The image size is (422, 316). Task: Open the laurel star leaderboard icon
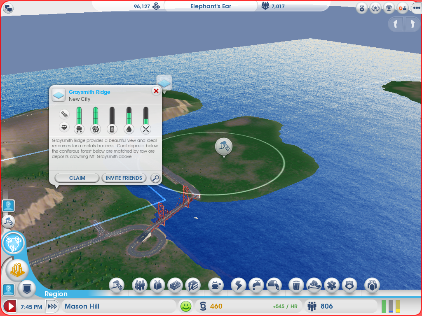[375, 9]
